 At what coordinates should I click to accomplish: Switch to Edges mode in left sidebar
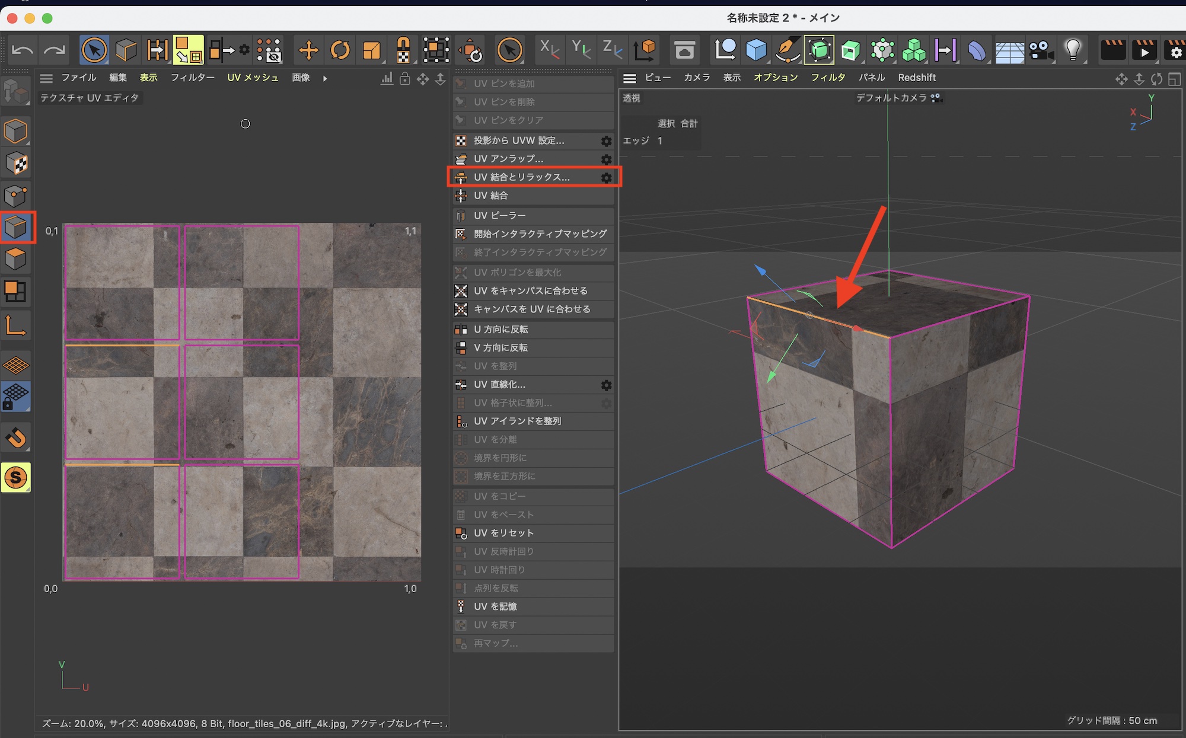click(x=16, y=227)
